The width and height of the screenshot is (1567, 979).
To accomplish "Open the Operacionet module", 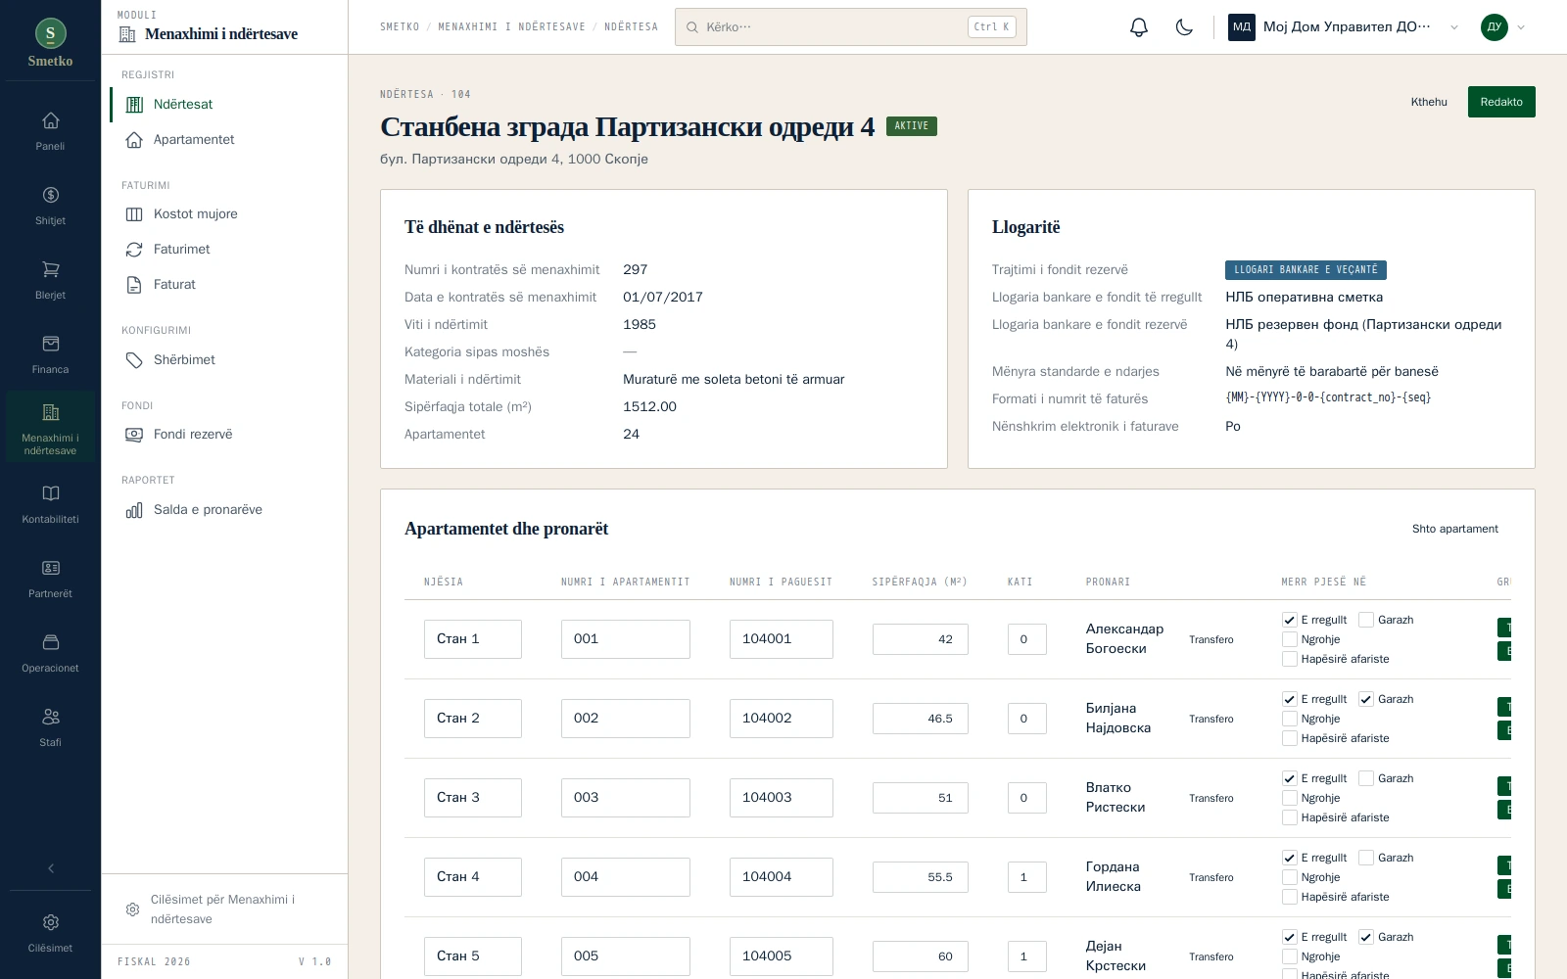I will 50,653.
